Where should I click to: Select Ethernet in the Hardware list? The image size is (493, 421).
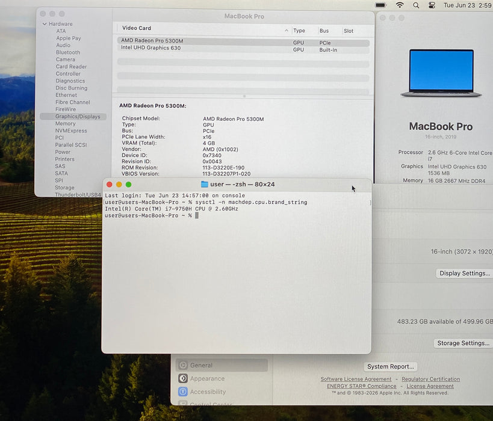pyautogui.click(x=66, y=95)
